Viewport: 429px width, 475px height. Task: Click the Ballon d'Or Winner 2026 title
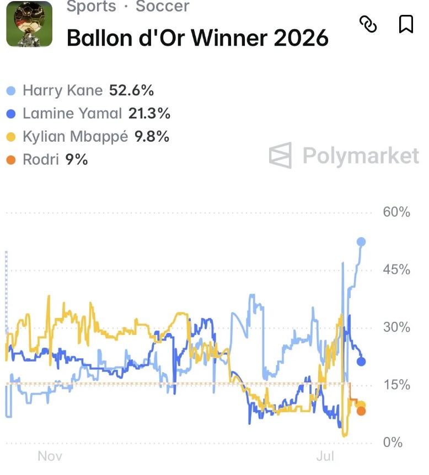(x=197, y=38)
